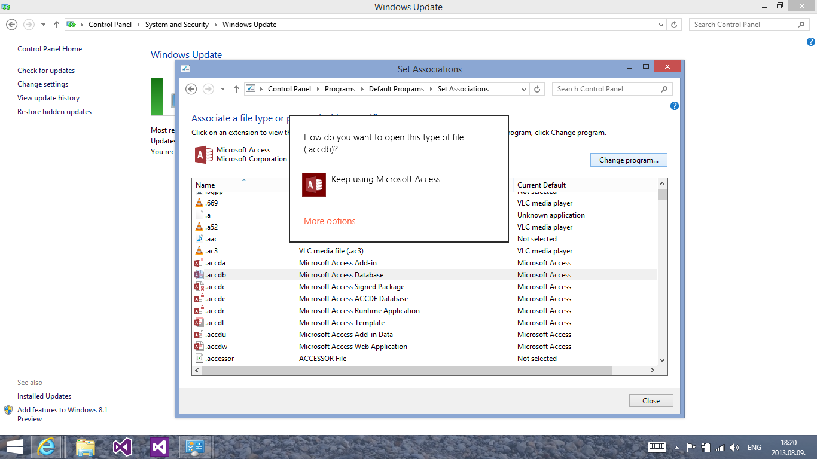Open Windows Update help icon
This screenshot has height=459, width=817.
click(810, 42)
